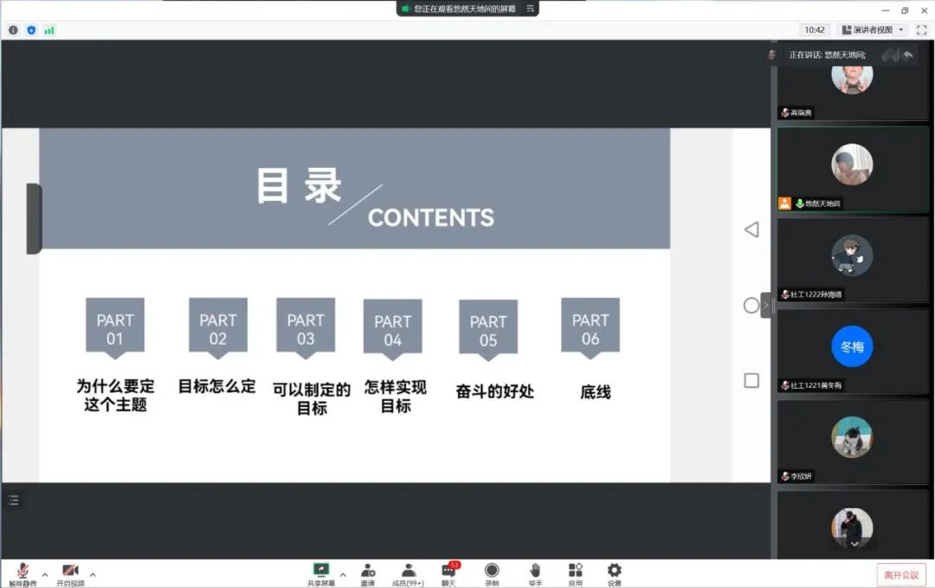Raise hand using the 举手 icon
Image resolution: width=935 pixels, height=588 pixels.
536,571
